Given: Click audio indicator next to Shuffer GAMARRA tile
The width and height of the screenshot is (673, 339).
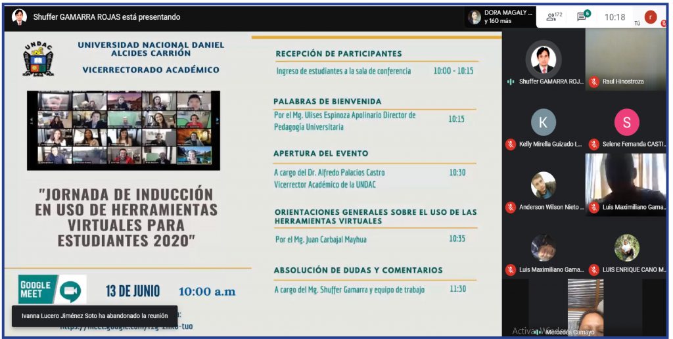Looking at the screenshot, I should coord(510,81).
